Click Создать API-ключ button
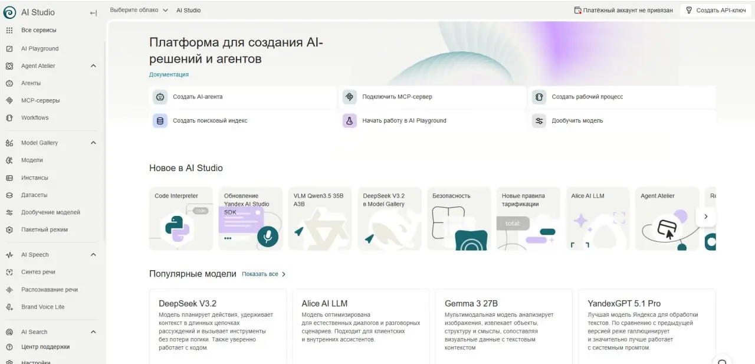 coord(715,11)
